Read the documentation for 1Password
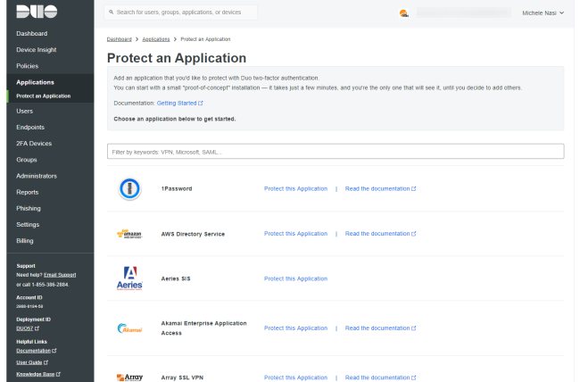Screen dimensions: 580x382 click(380, 189)
